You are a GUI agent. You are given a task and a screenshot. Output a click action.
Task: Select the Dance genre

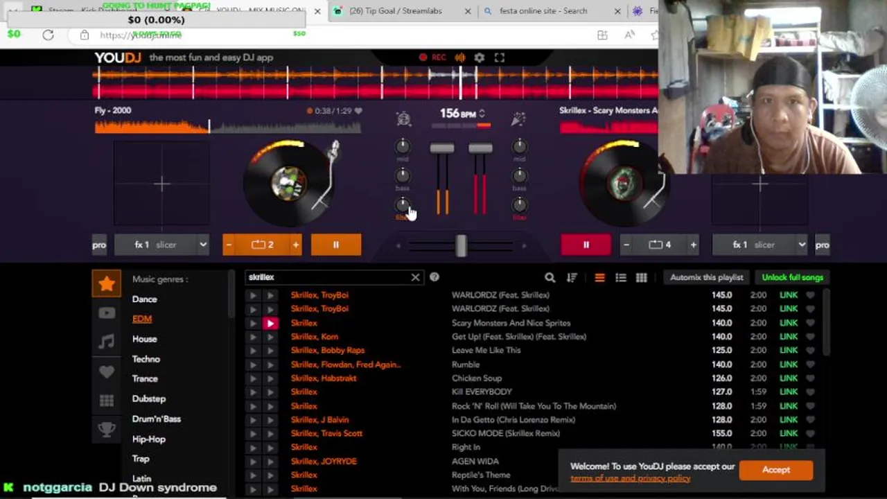point(145,299)
